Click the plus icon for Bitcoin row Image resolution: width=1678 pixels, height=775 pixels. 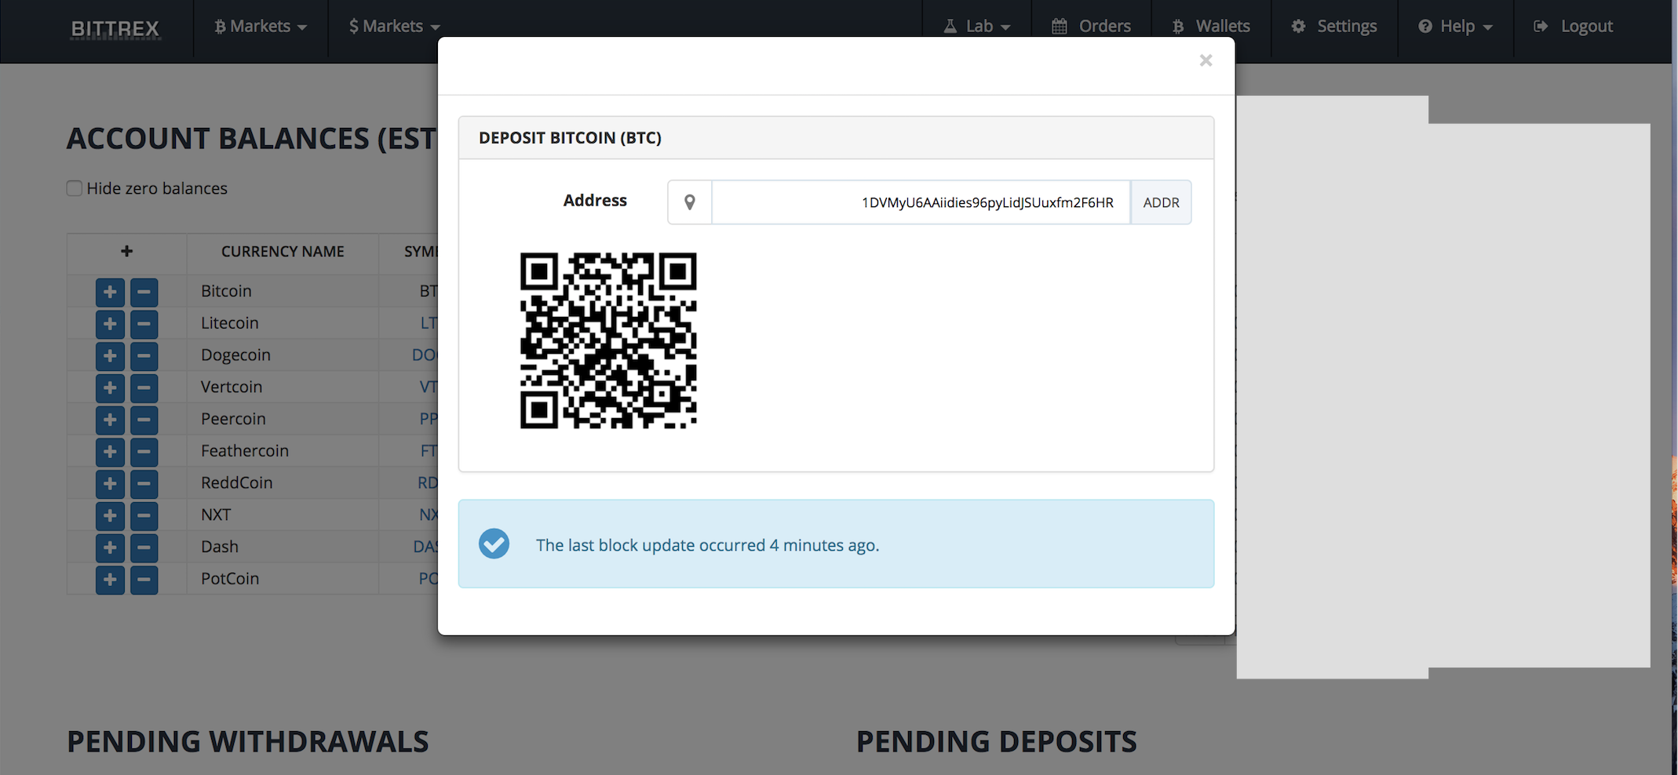[110, 293]
